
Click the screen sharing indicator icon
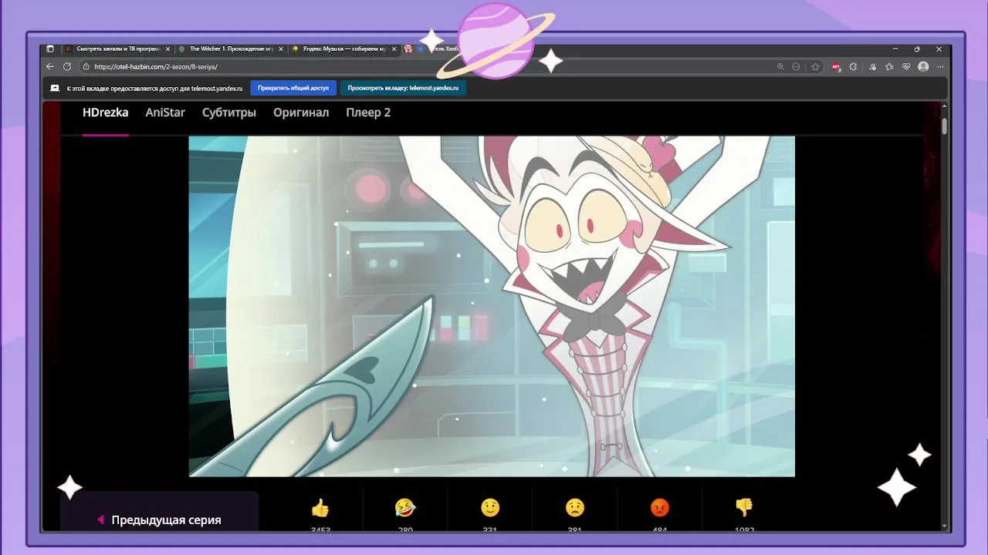tap(55, 88)
